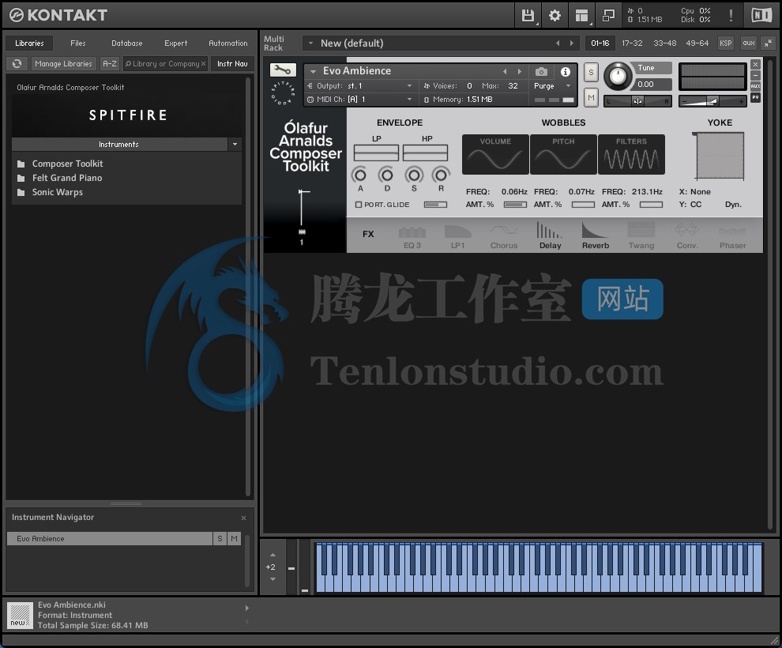The height and width of the screenshot is (648, 782).
Task: Open the Delay effect
Action: pyautogui.click(x=550, y=236)
